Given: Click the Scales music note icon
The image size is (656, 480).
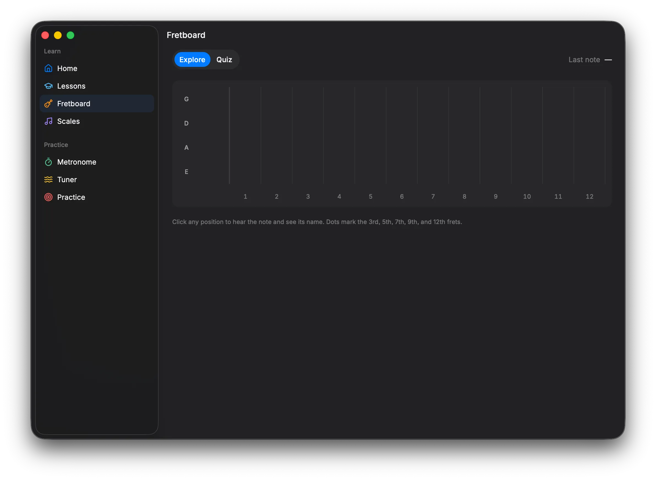Looking at the screenshot, I should point(48,121).
